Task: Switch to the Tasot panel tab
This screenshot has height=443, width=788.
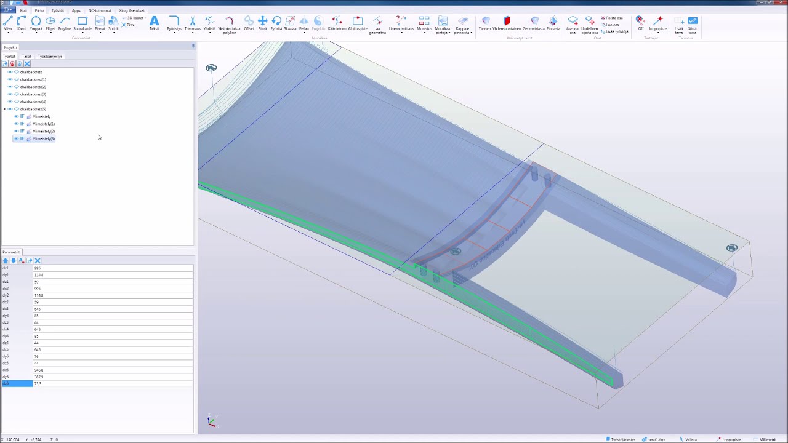Action: pyautogui.click(x=26, y=56)
